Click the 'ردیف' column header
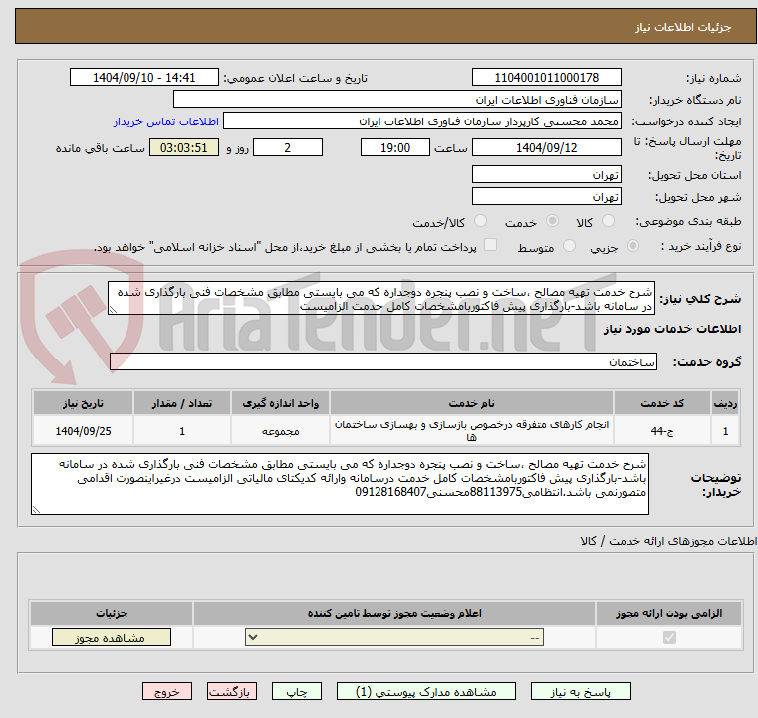Image resolution: width=758 pixels, height=718 pixels. pyautogui.click(x=725, y=403)
